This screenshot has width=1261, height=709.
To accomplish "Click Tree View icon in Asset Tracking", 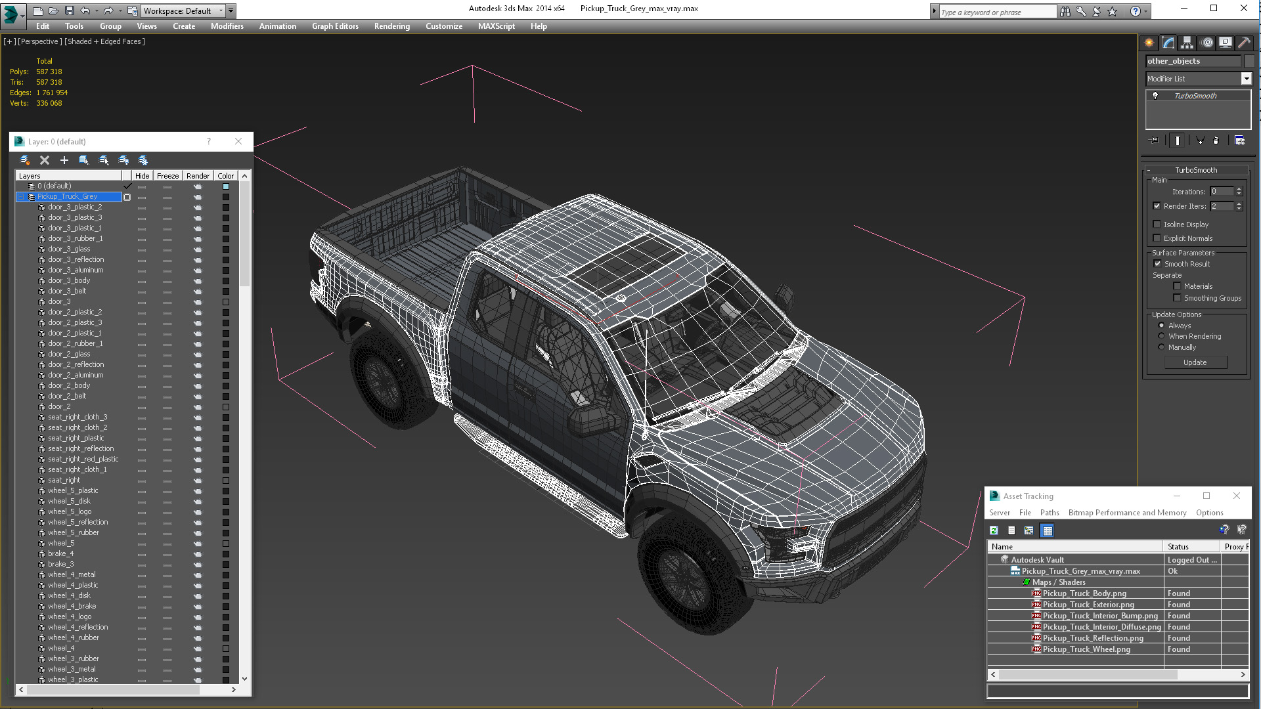I will pos(1029,530).
